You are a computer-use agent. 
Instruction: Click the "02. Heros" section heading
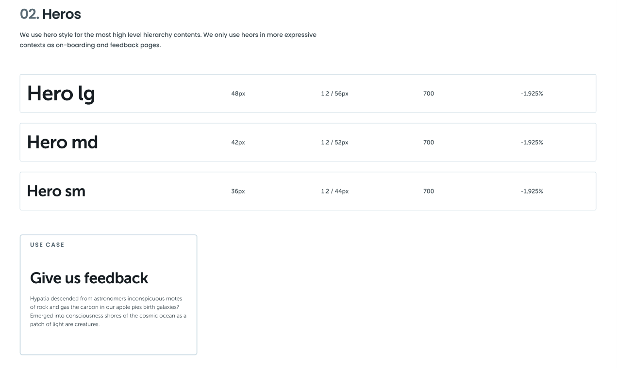point(50,15)
